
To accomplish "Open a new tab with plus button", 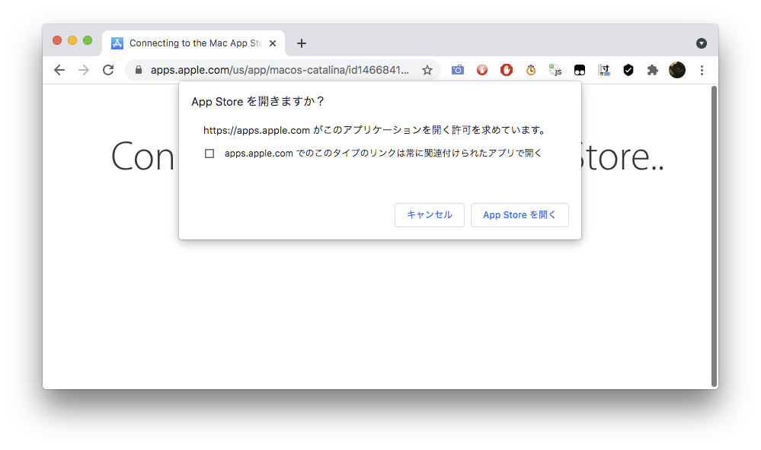I will coord(302,43).
